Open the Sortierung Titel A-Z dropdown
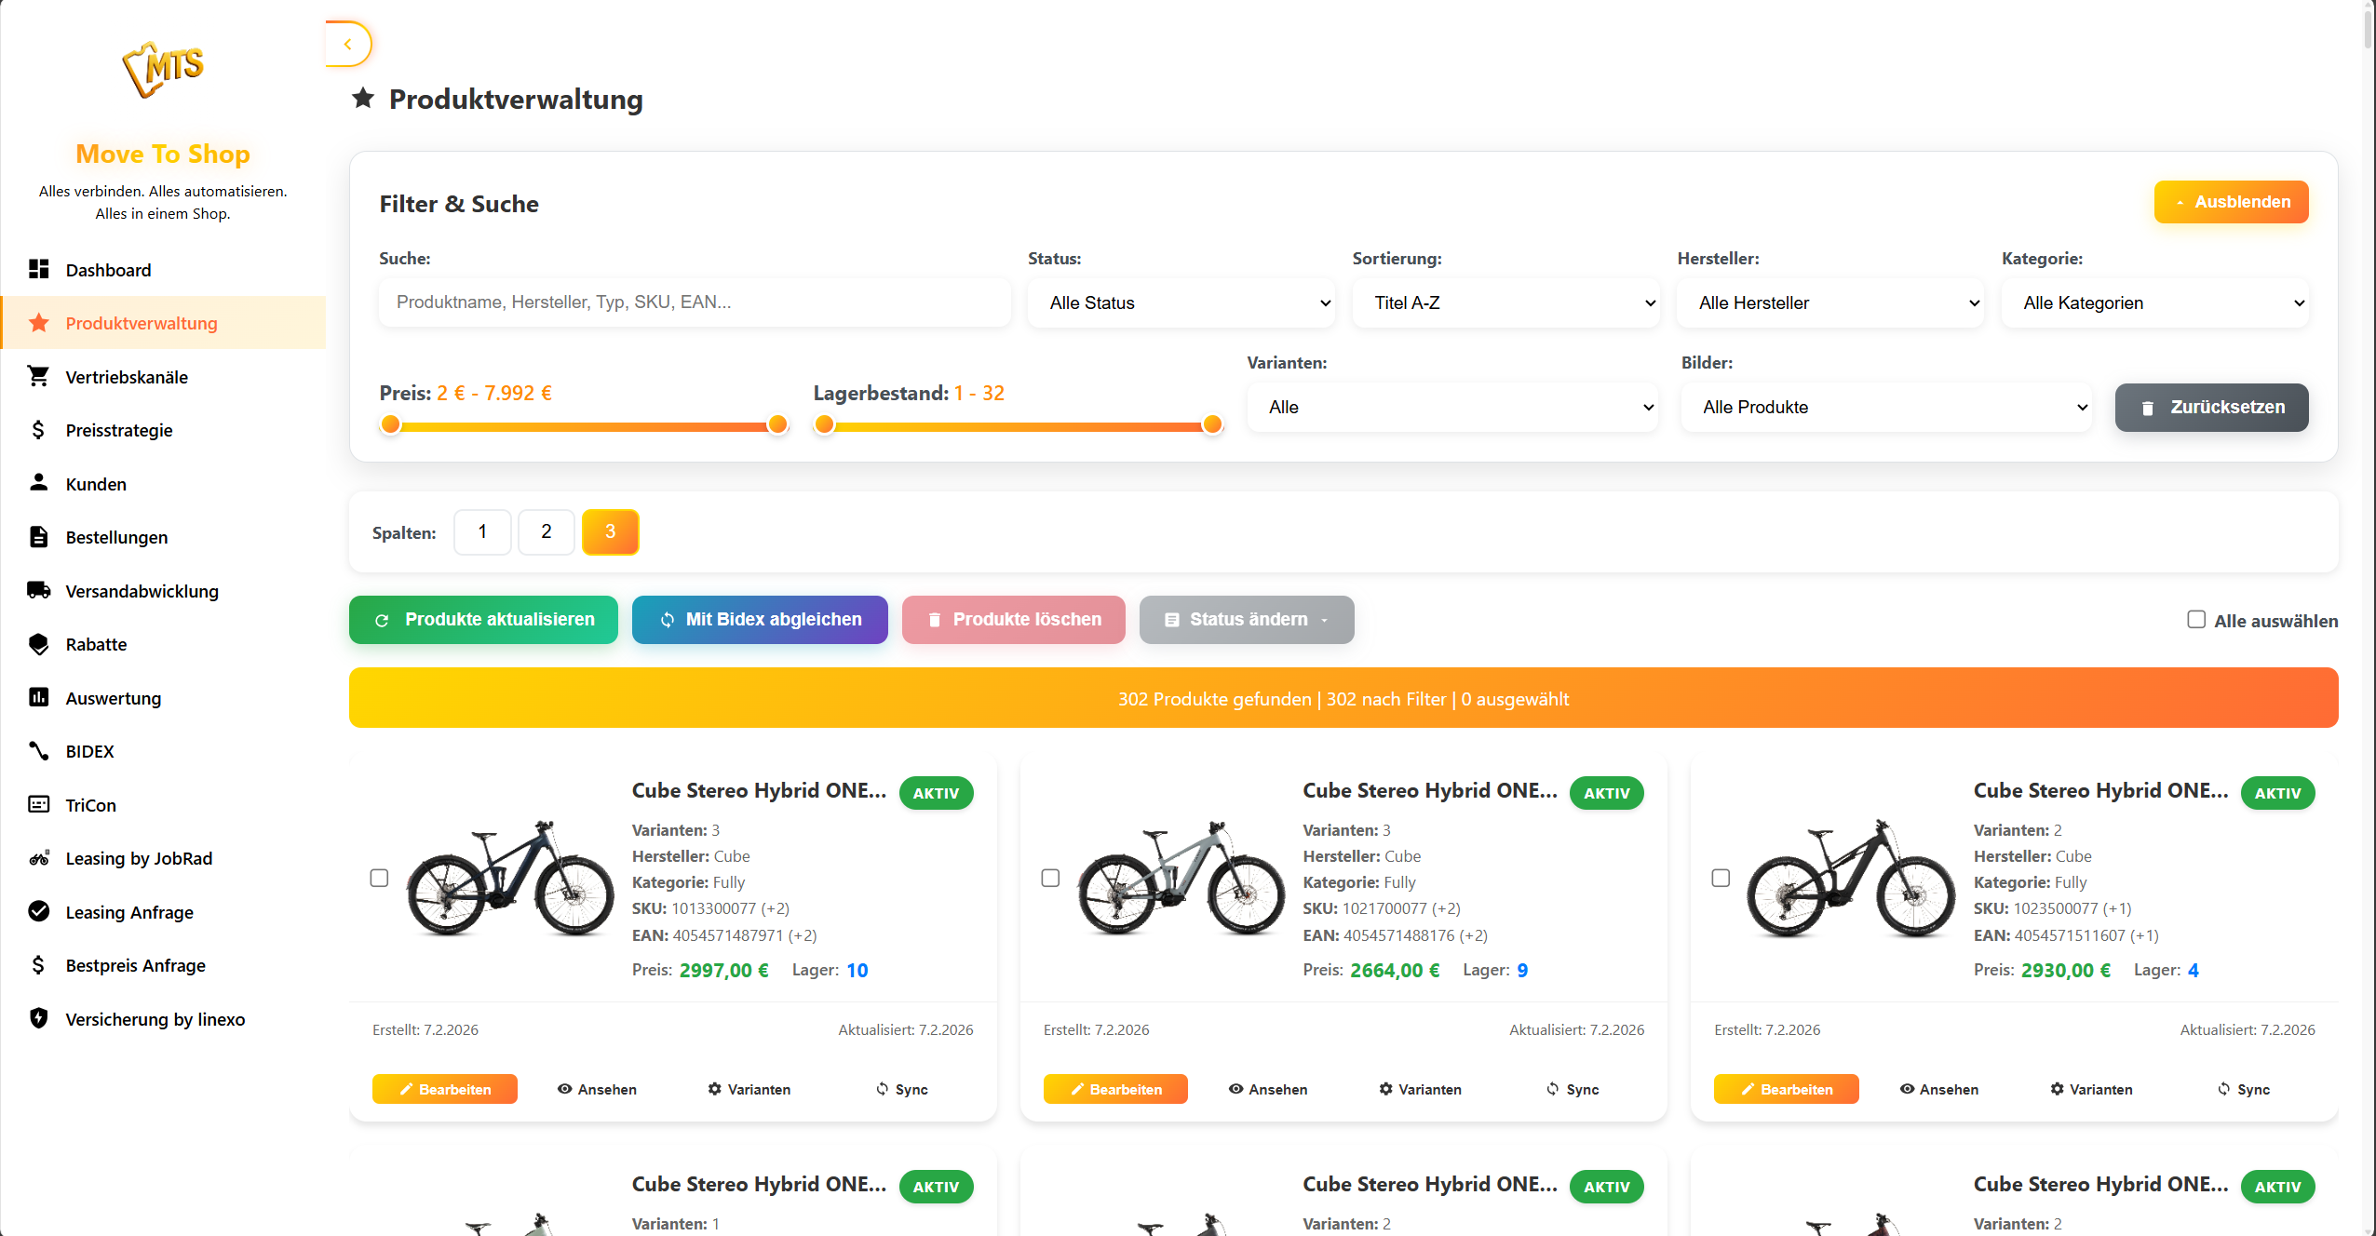The width and height of the screenshot is (2376, 1236). pyautogui.click(x=1505, y=303)
